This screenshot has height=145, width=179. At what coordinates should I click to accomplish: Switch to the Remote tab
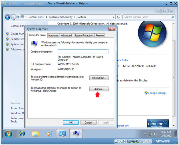pyautogui.click(x=100, y=35)
